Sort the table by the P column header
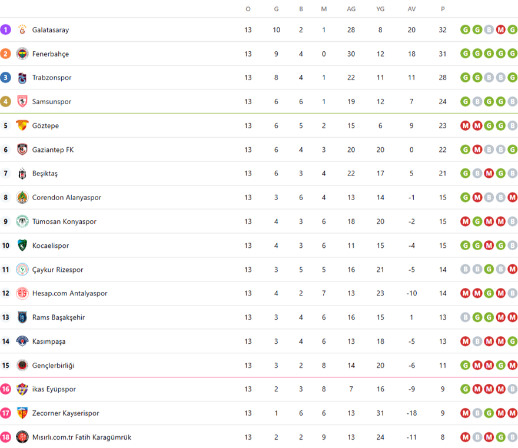Viewport: 518px width, 448px height. point(443,9)
